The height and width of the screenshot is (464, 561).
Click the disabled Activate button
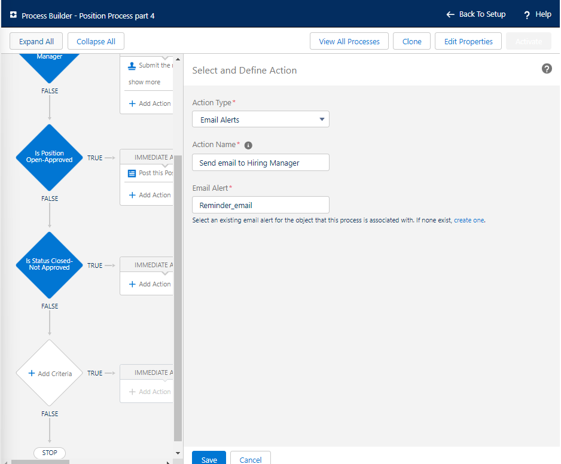click(529, 41)
